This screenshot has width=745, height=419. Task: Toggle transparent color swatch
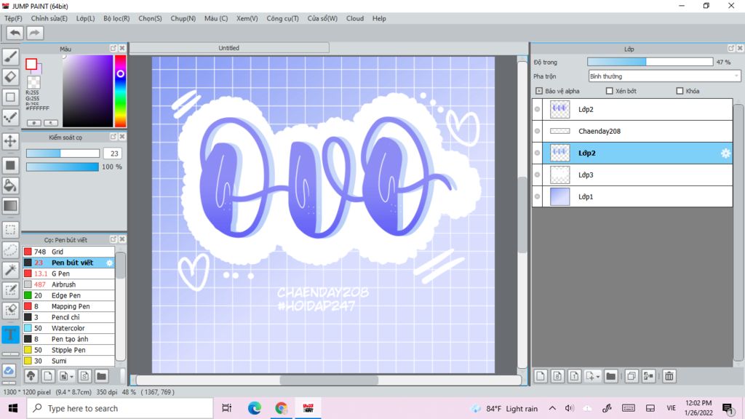33,81
